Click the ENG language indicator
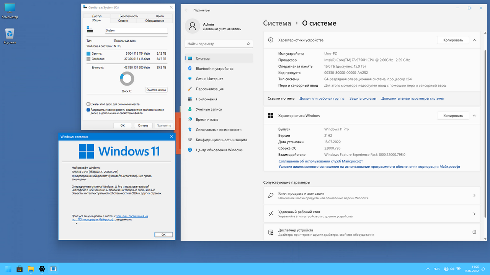The height and width of the screenshot is (275, 490). pyautogui.click(x=437, y=269)
